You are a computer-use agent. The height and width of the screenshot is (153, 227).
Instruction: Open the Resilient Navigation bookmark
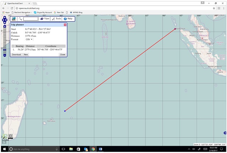pyautogui.click(x=21, y=12)
